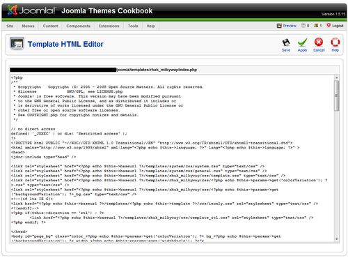Click the '<body id="page_bg"' line
This screenshot has width=348, height=258.
145,236
